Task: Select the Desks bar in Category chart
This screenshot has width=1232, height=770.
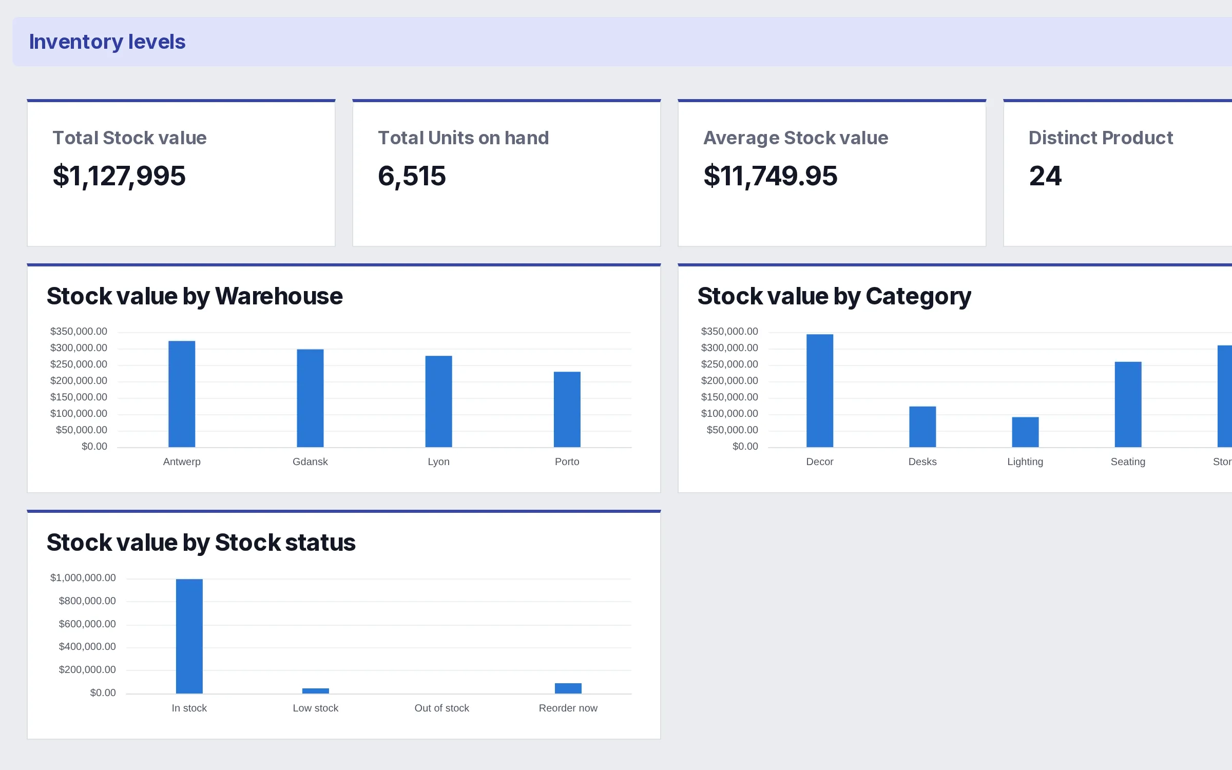Action: 922,427
